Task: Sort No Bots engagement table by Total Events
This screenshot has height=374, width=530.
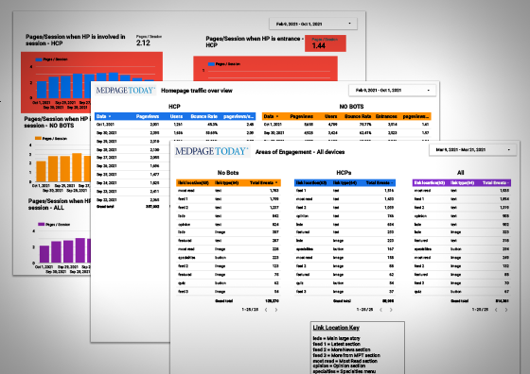Action: [264, 183]
